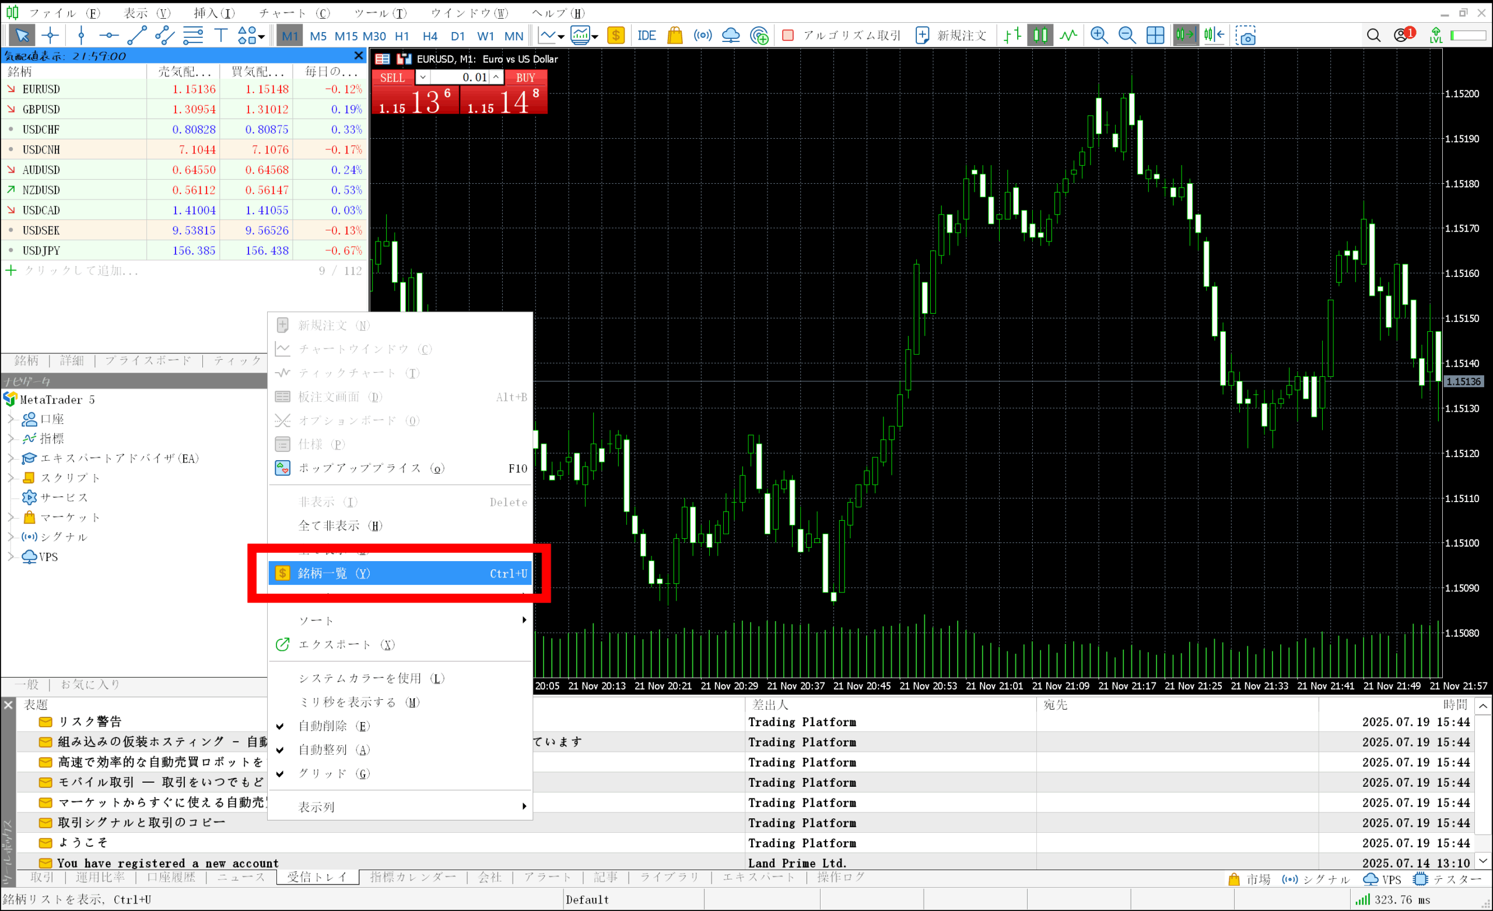Toggle グリッド option in context menu
The image size is (1493, 911).
pyautogui.click(x=400, y=773)
